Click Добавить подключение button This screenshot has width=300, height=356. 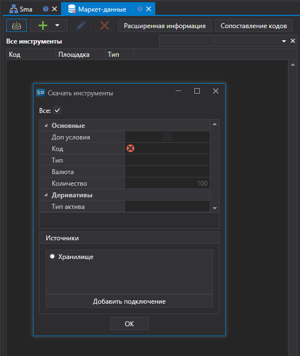tap(129, 301)
